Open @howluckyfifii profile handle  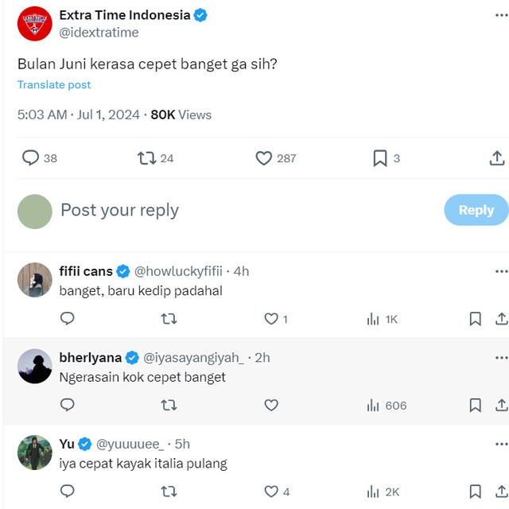click(178, 271)
